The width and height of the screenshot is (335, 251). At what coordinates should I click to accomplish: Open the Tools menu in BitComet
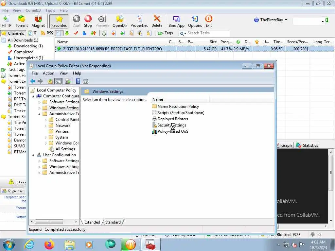click(50, 10)
